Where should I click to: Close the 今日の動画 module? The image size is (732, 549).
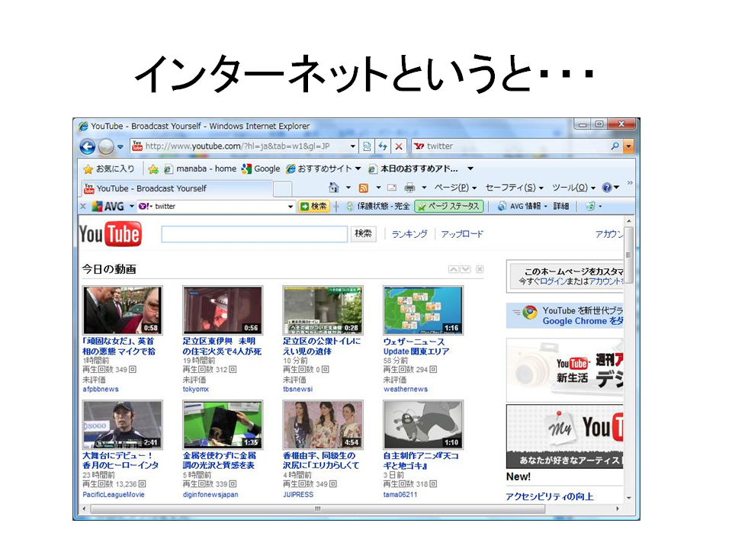click(480, 269)
